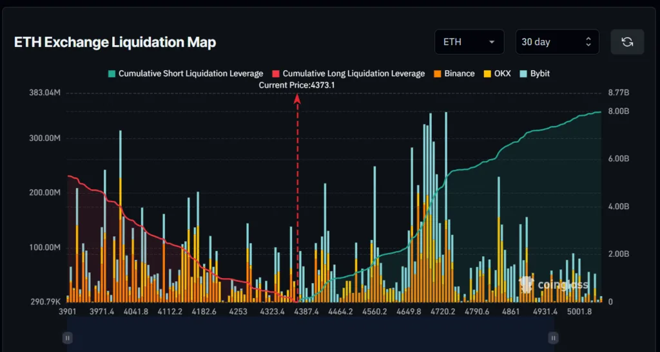
Task: Open the 30 day range dropdown
Action: tap(557, 42)
